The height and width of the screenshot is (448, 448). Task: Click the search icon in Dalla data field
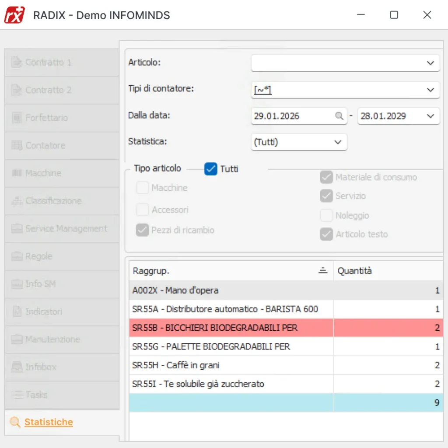(x=339, y=116)
